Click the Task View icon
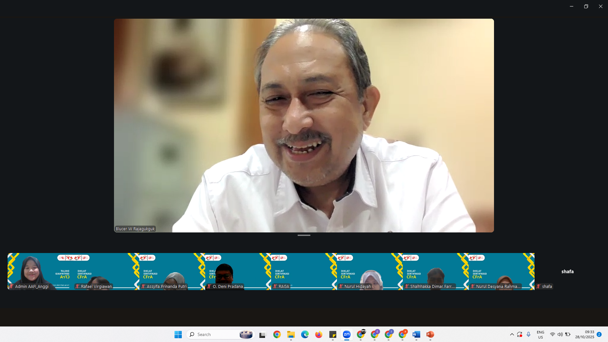The height and width of the screenshot is (342, 608). click(263, 334)
